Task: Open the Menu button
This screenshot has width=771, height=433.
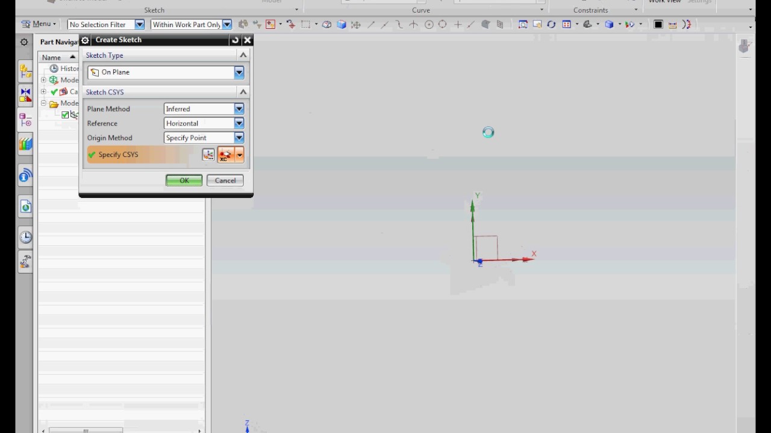Action: 39,24
